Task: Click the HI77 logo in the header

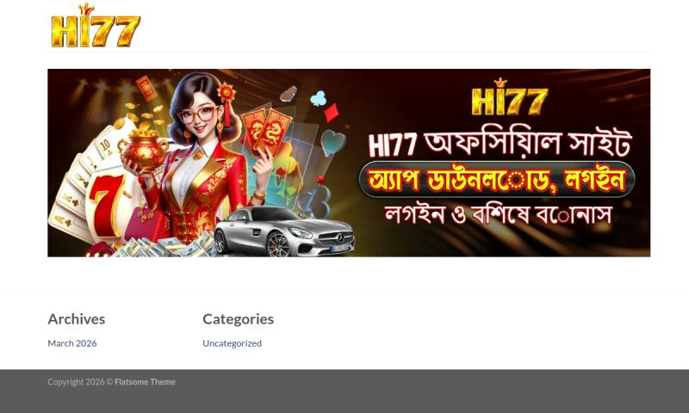Action: tap(96, 25)
